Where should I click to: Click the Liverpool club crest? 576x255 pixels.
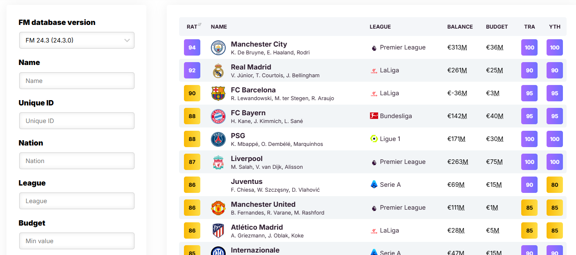(218, 162)
